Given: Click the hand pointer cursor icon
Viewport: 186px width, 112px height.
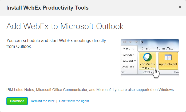Looking at the screenshot, I should pyautogui.click(x=156, y=73).
